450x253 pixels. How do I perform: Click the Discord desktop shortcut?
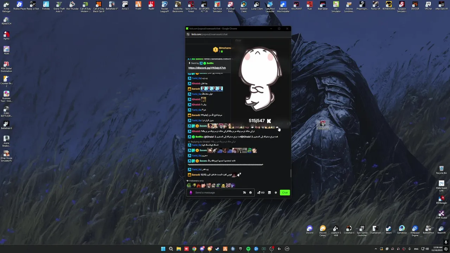click(x=309, y=230)
